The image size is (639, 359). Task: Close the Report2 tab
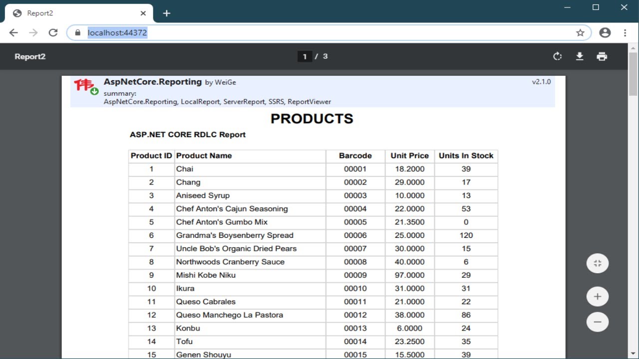coord(143,13)
